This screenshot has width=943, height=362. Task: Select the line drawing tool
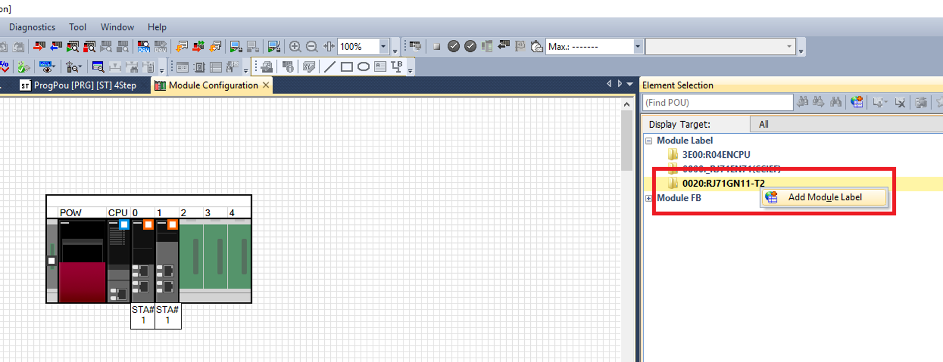(330, 67)
